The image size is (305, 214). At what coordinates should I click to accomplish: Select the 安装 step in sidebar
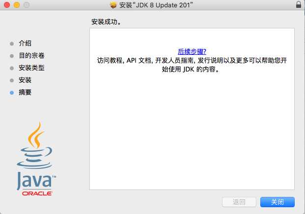click(25, 80)
